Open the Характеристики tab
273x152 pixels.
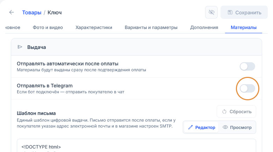tap(94, 28)
